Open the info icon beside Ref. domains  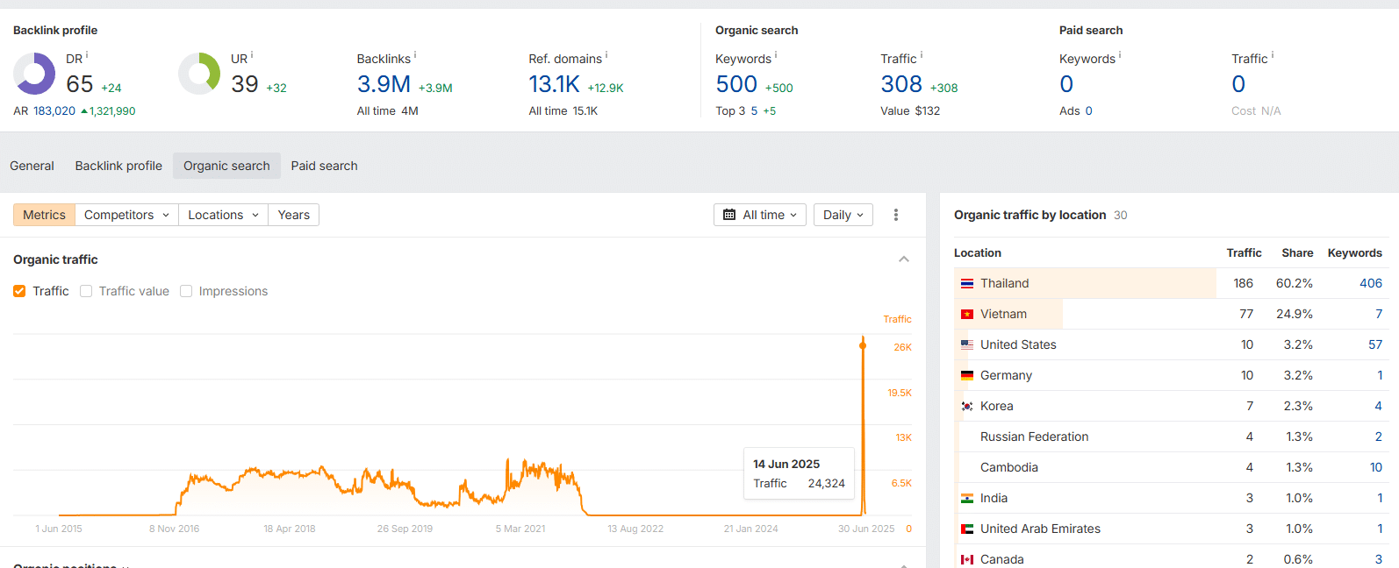click(606, 55)
